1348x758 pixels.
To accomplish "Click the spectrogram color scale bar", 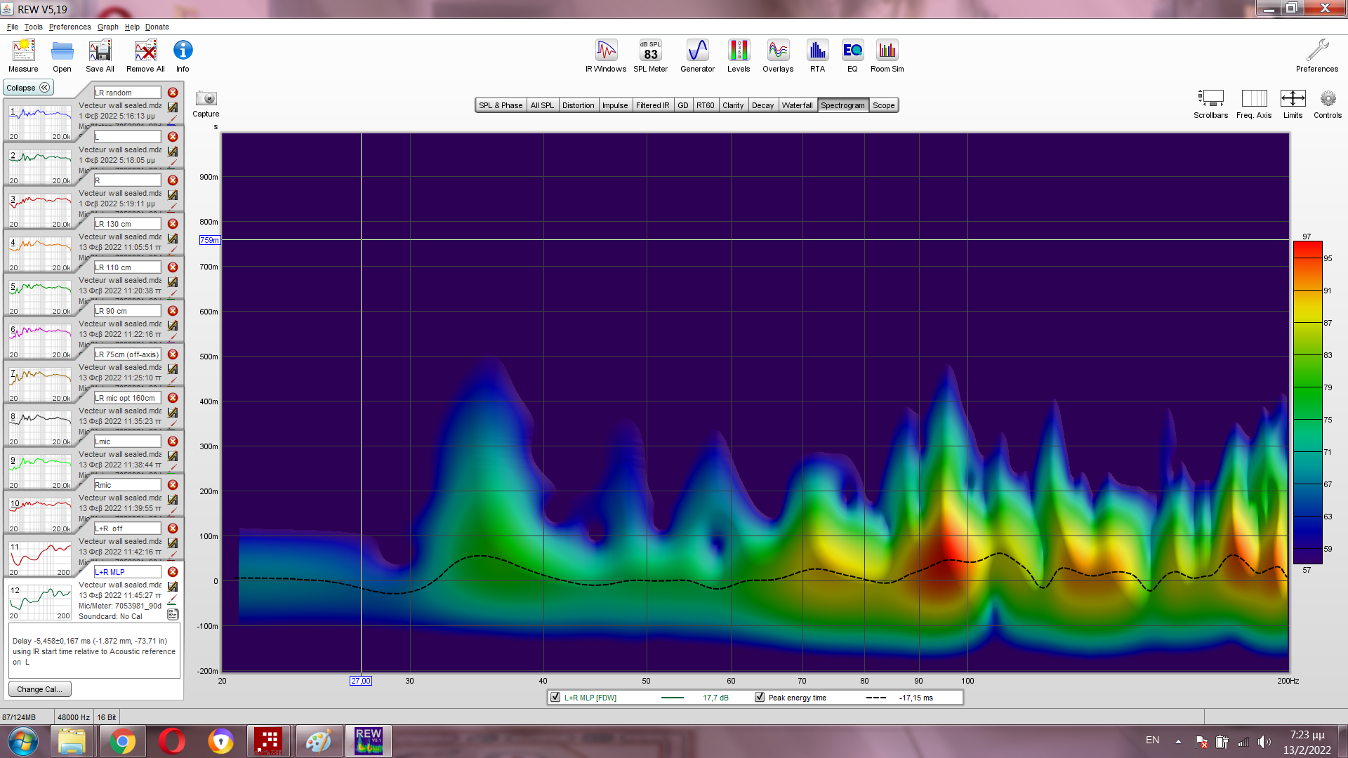I will click(x=1307, y=404).
